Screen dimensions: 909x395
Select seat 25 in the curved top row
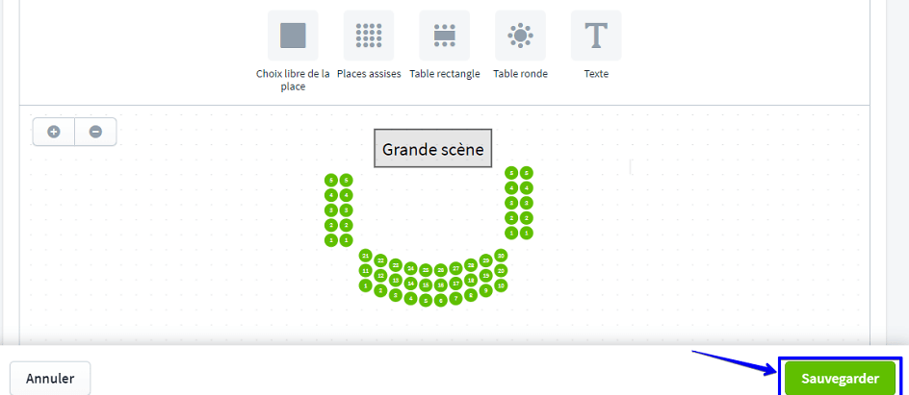tap(426, 270)
